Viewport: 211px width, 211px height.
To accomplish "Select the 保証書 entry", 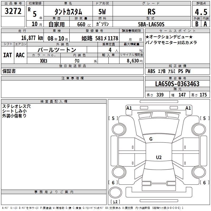I will click(x=9, y=71).
